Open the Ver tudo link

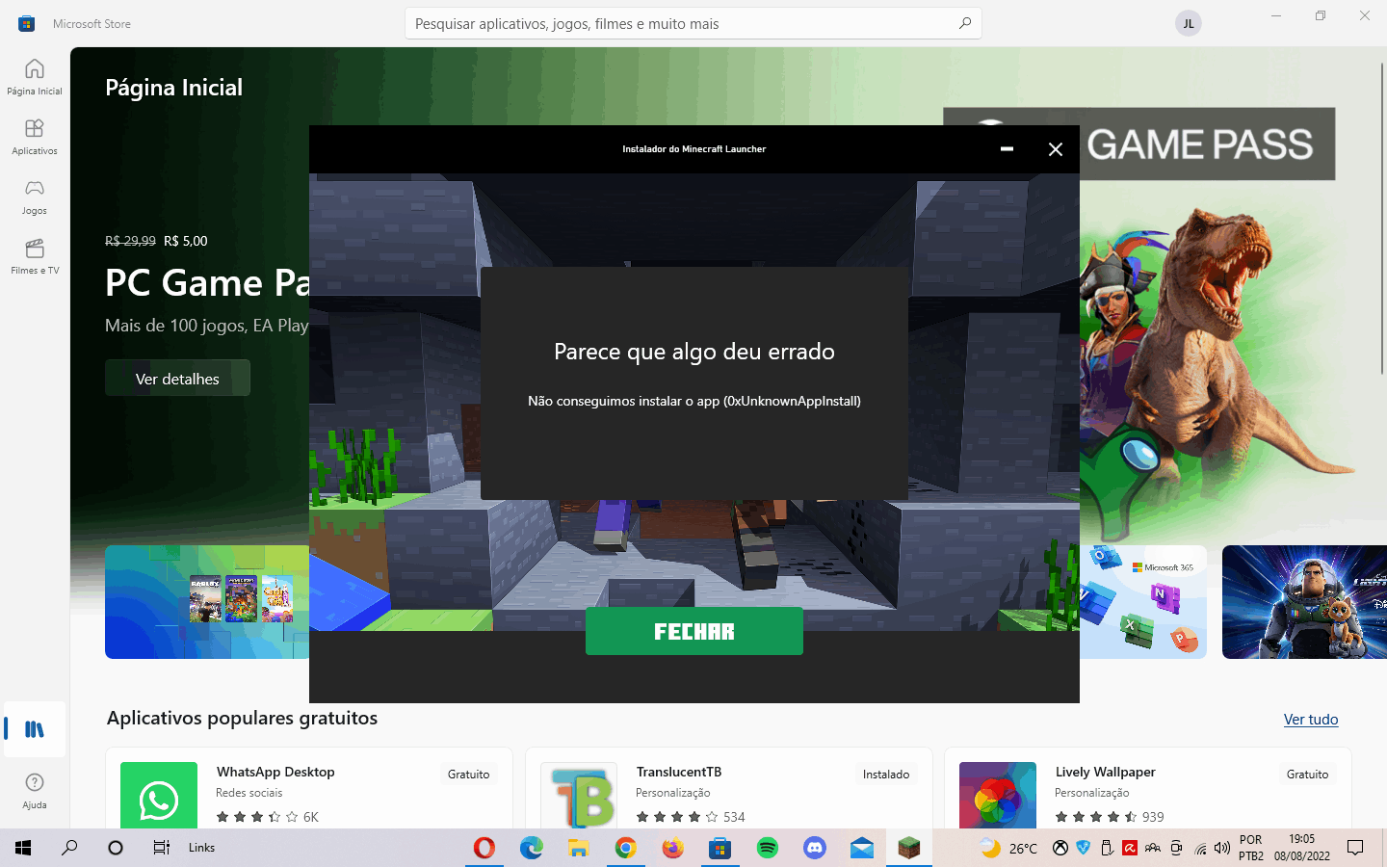(x=1310, y=720)
